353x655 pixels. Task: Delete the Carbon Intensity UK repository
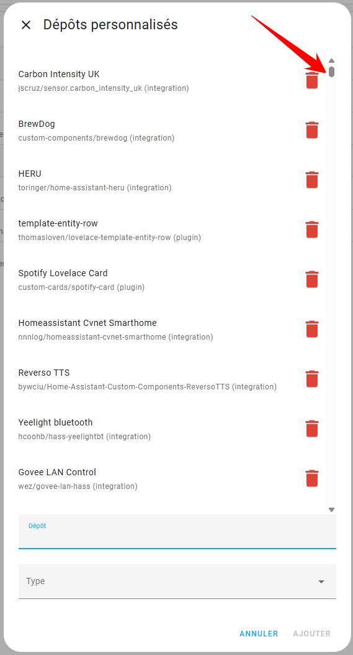pyautogui.click(x=311, y=80)
